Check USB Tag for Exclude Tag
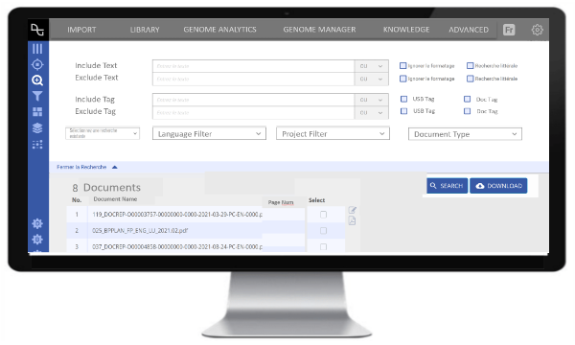Viewport: 575px width, 345px height. pyautogui.click(x=403, y=111)
